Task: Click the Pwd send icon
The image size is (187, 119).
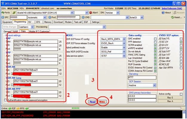Action: pyautogui.click(x=50, y=17)
